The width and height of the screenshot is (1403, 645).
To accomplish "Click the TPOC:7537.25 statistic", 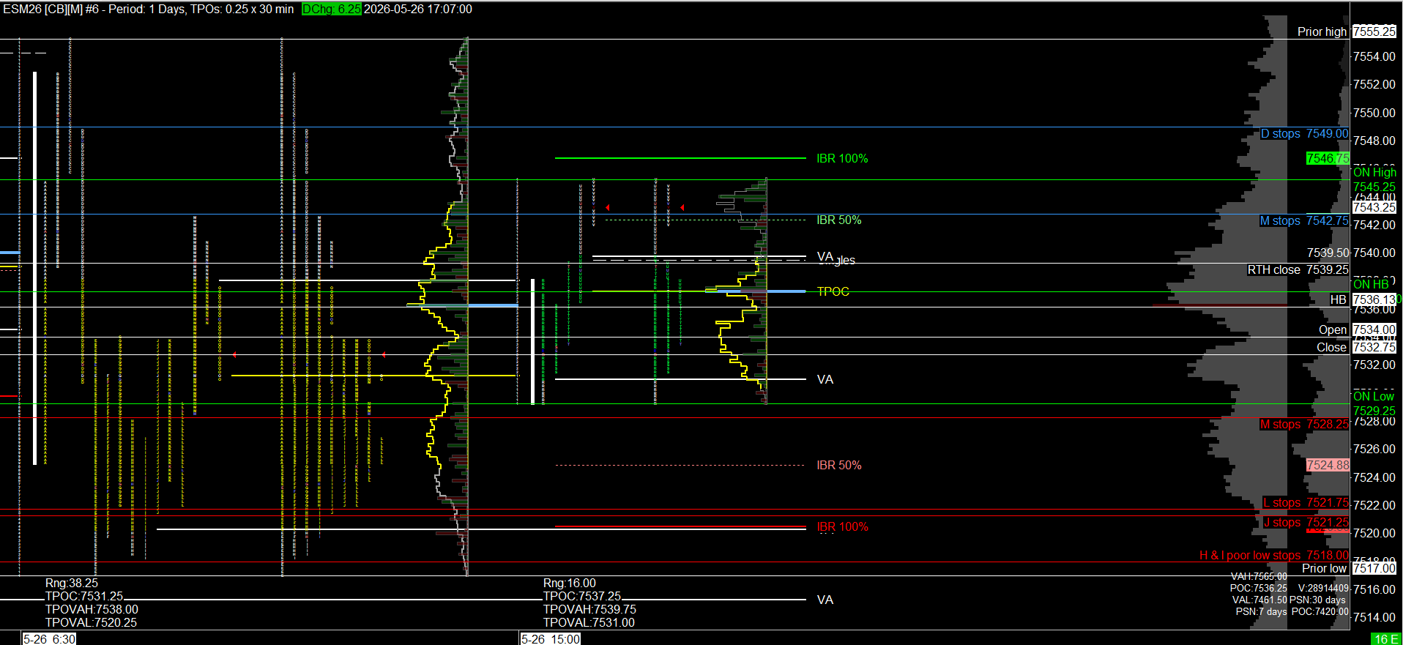I will [x=581, y=597].
